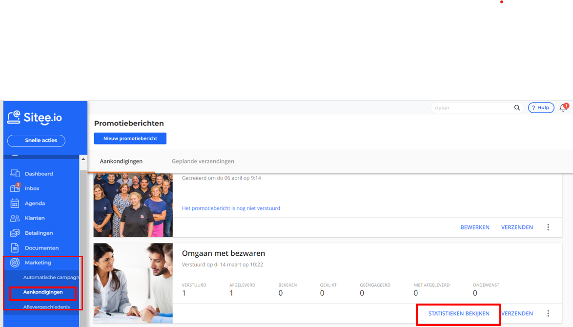Click the BEKEKEN statistic value

tap(280, 293)
